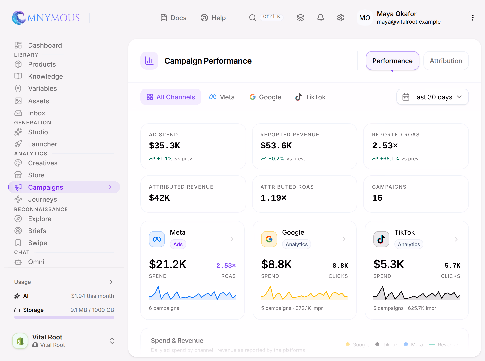Open notifications bell icon

(320, 18)
